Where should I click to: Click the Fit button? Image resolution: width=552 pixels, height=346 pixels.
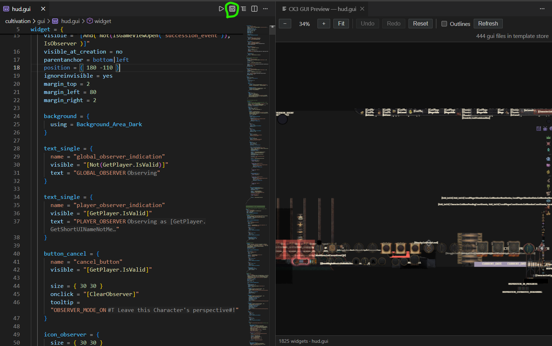click(x=341, y=24)
